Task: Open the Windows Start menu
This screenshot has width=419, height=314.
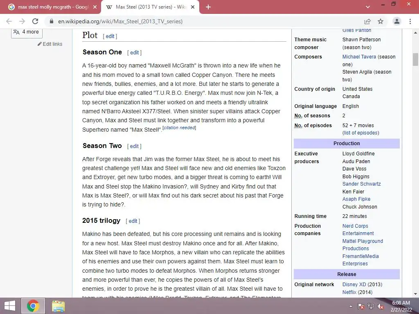Action: click(x=10, y=306)
